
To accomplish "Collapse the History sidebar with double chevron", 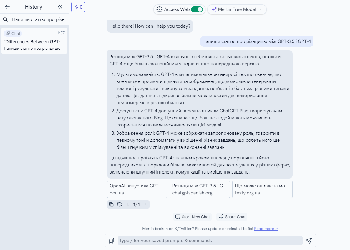I will click(60, 7).
